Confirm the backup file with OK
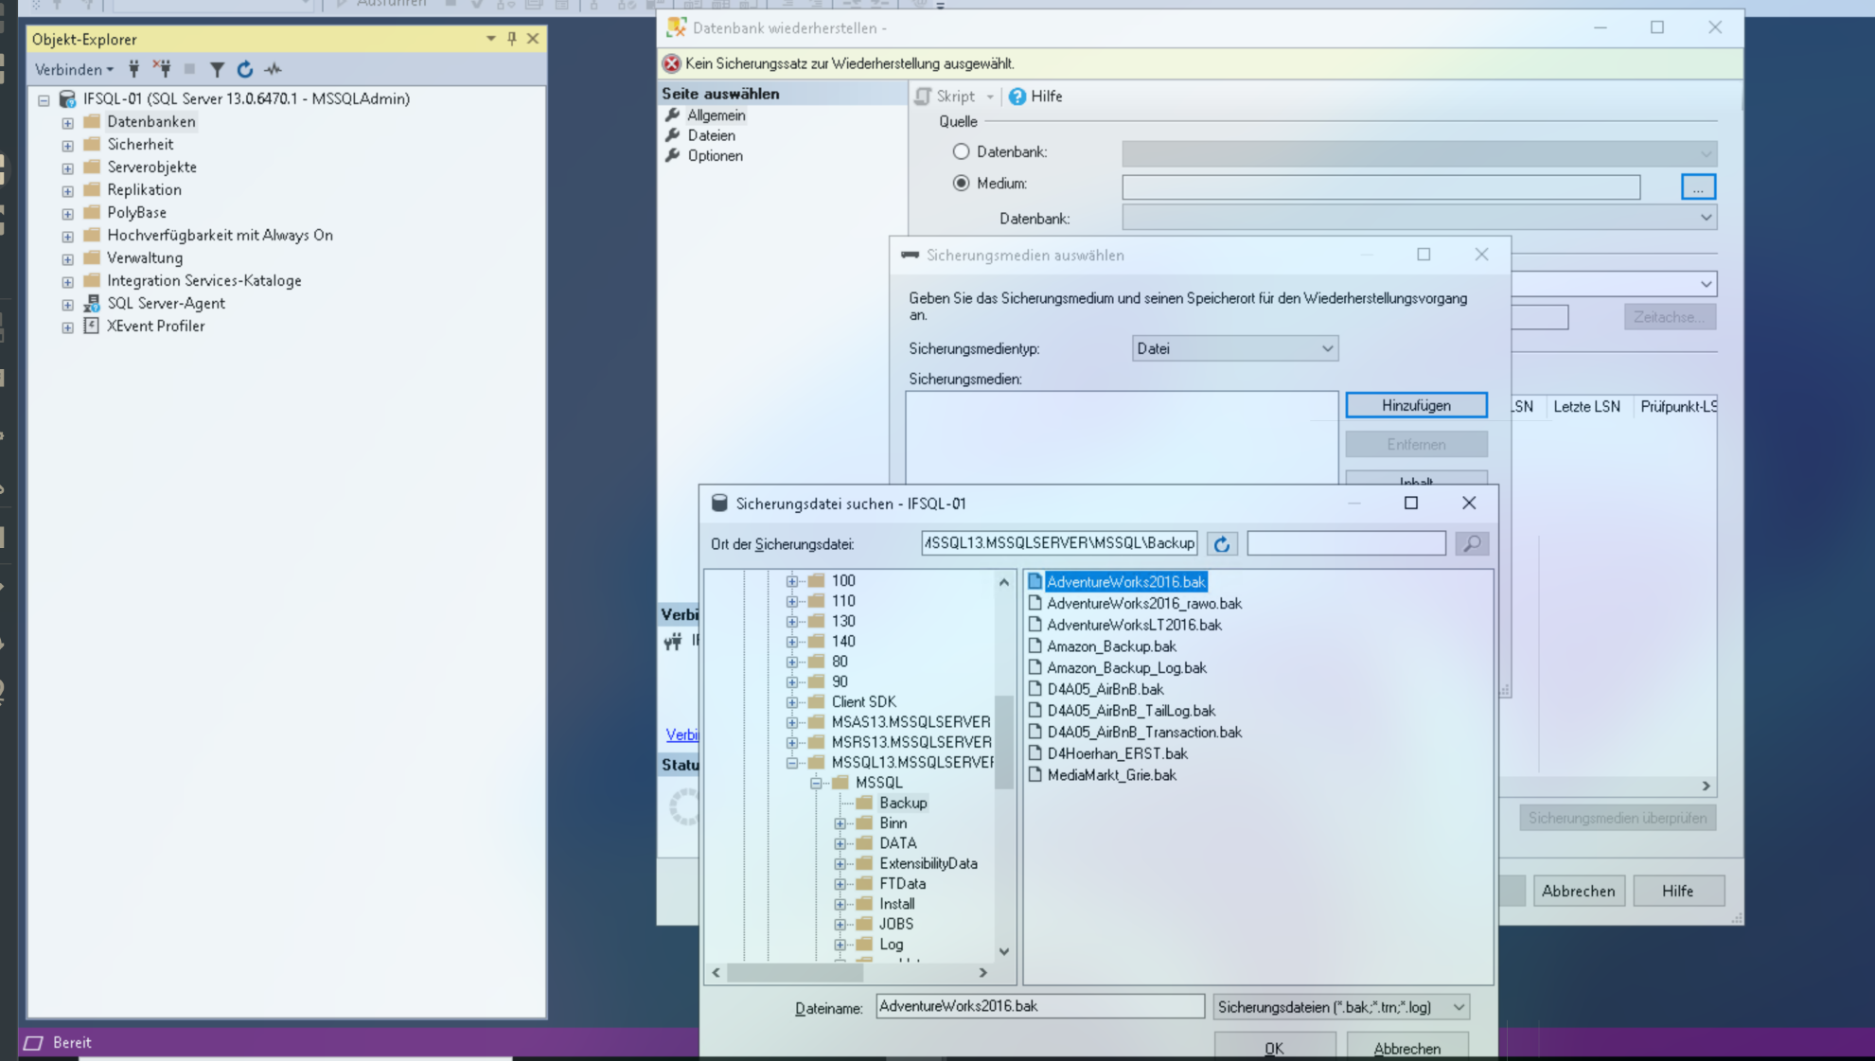This screenshot has height=1061, width=1875. pyautogui.click(x=1274, y=1048)
